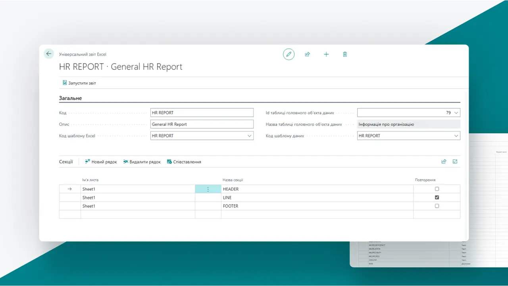Open the Share icon in the top toolbar

coord(307,54)
